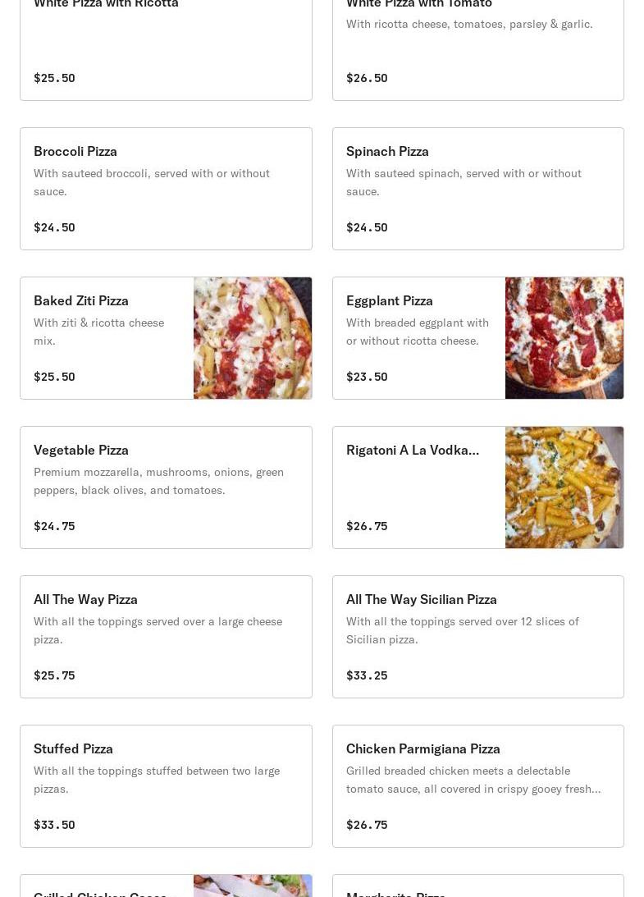The height and width of the screenshot is (897, 644).
Task: Click the Chicken Parmigiana Pizza title
Action: point(423,748)
